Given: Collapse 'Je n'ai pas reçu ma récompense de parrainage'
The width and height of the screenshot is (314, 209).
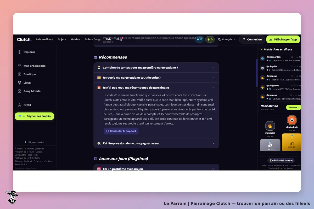Looking at the screenshot, I should 156,88.
